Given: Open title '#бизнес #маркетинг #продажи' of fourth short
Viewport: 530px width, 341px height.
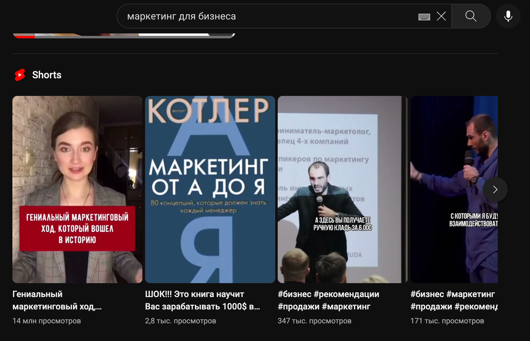Looking at the screenshot, I should pyautogui.click(x=454, y=300).
